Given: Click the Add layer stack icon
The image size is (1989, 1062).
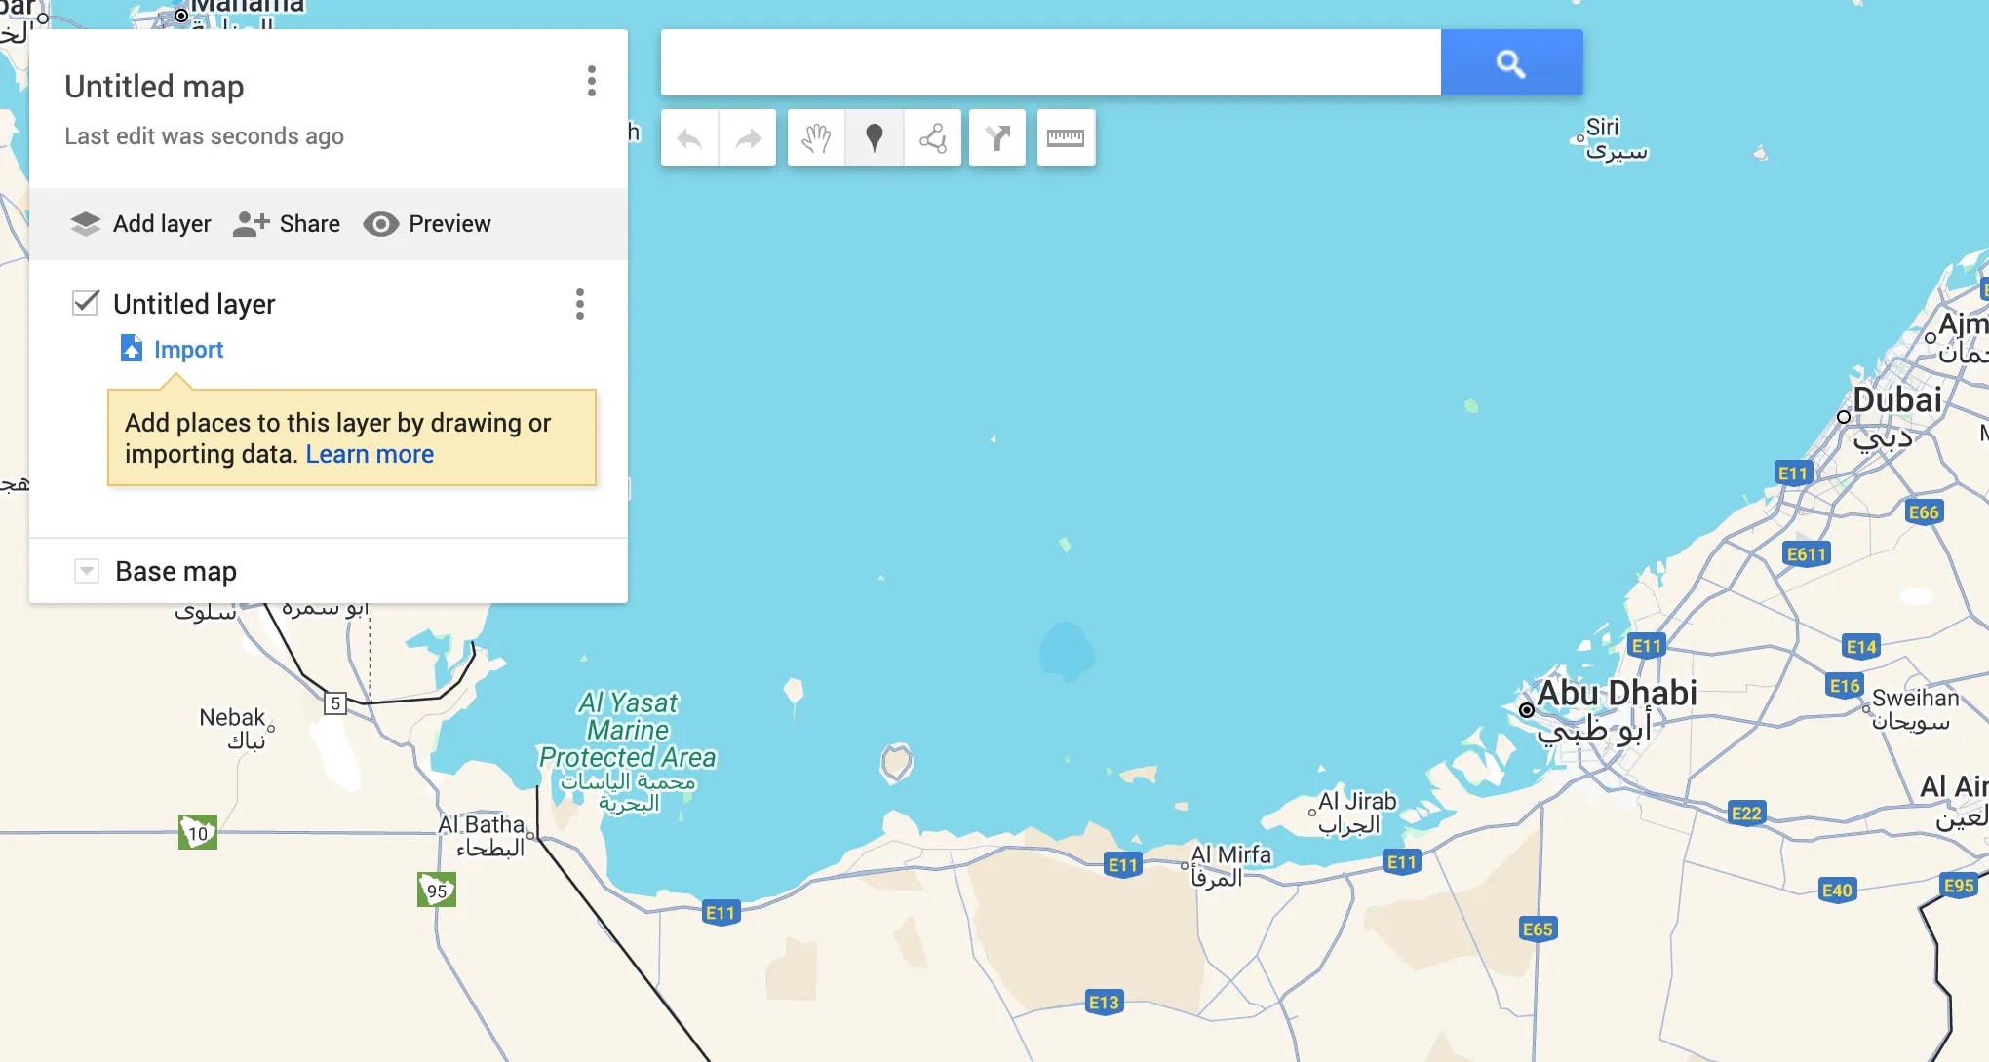Looking at the screenshot, I should [x=86, y=224].
